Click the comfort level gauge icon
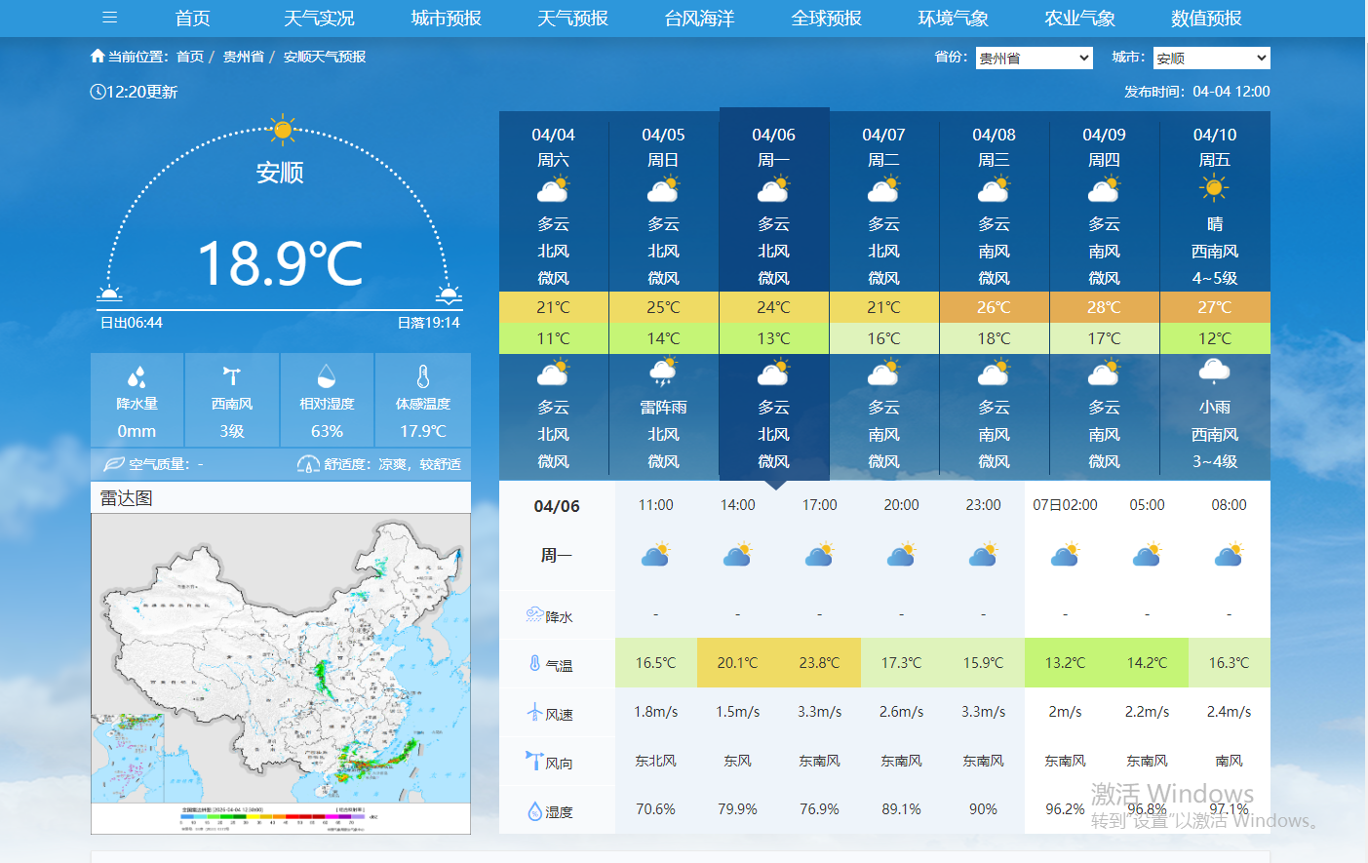 308,464
